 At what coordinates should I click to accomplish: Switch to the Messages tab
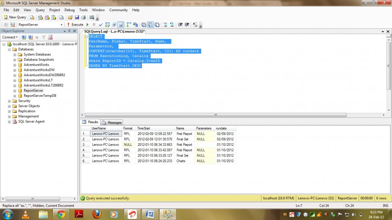click(112, 122)
